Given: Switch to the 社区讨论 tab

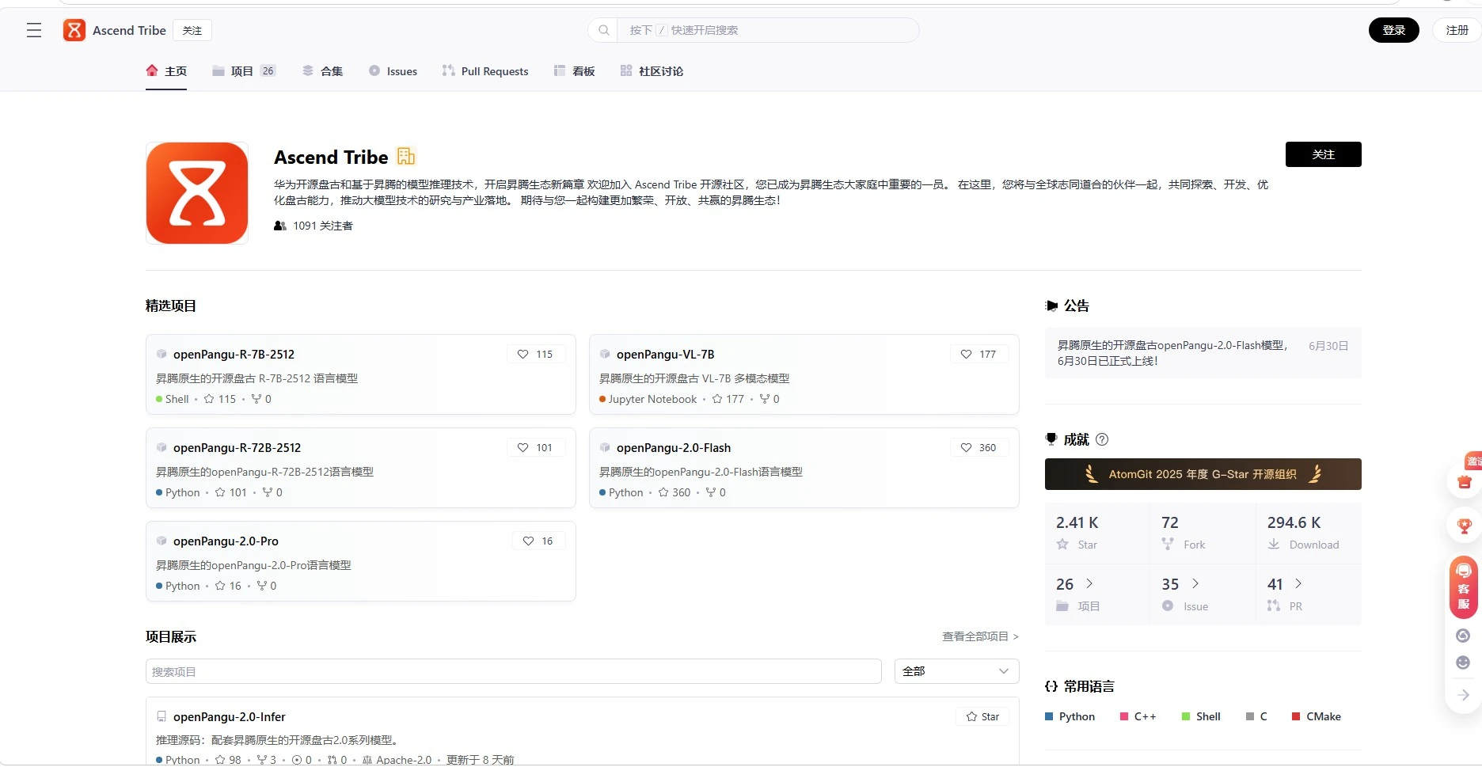Looking at the screenshot, I should point(652,71).
